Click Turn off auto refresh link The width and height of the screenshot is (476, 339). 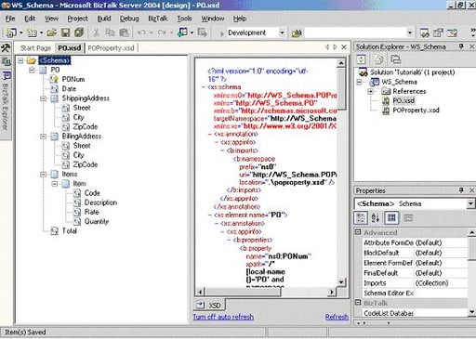[x=223, y=317]
